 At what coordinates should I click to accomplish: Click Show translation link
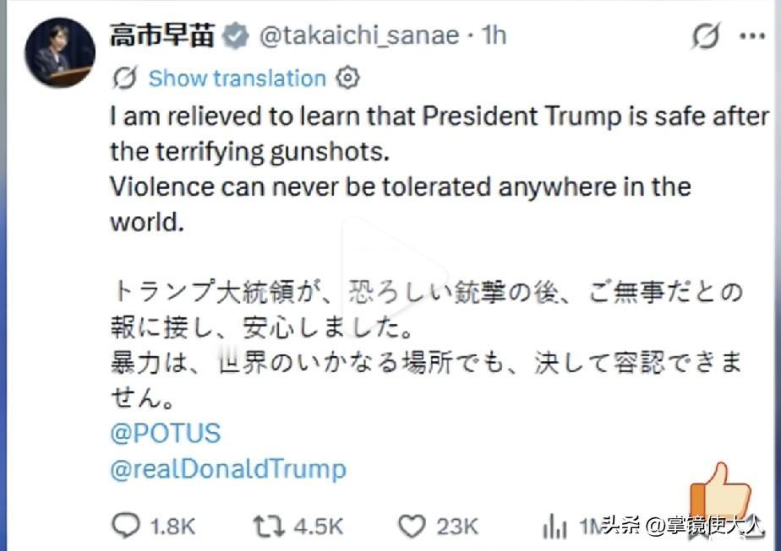coord(237,78)
